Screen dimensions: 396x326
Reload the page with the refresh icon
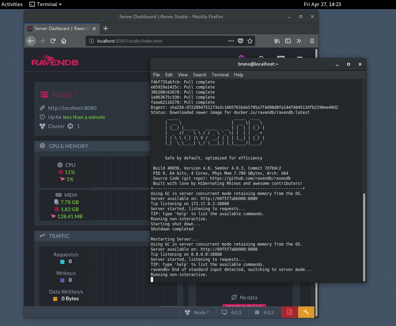pos(53,41)
